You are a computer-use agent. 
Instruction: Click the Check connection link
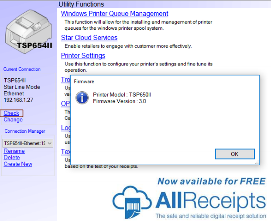[x=11, y=113]
